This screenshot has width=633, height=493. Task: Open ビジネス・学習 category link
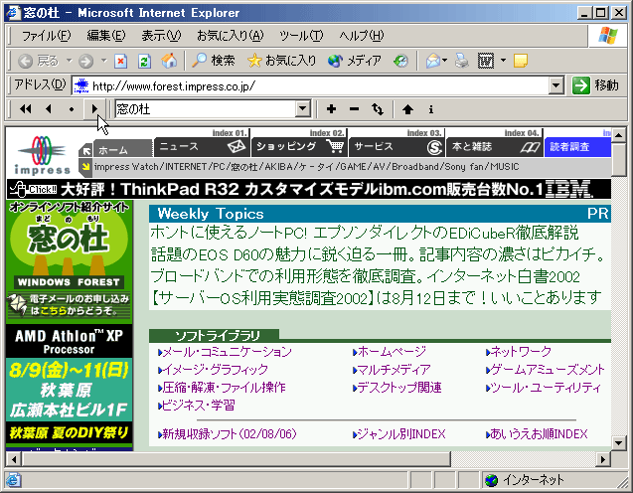tap(196, 405)
